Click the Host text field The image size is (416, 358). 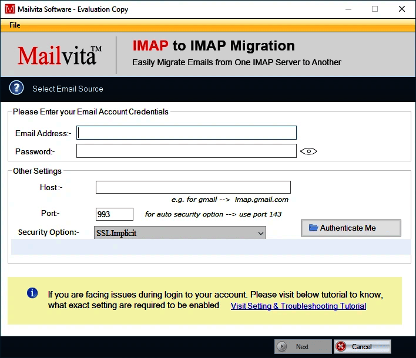pos(193,187)
